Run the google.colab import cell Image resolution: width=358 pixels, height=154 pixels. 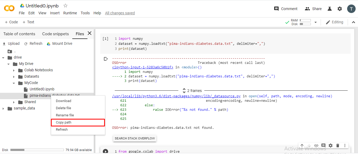pos(105,151)
